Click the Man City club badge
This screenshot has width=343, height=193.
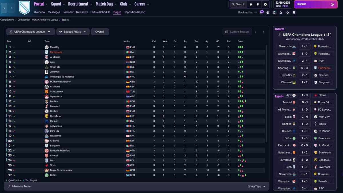(x=47, y=47)
